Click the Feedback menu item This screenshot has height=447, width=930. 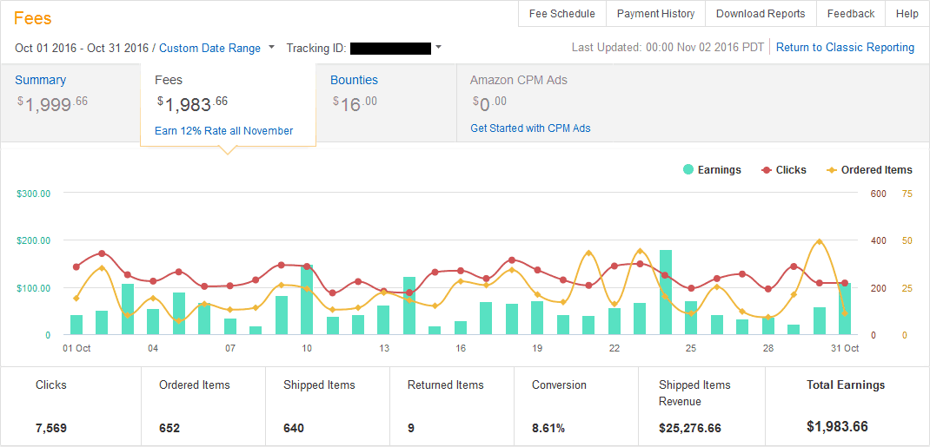850,14
